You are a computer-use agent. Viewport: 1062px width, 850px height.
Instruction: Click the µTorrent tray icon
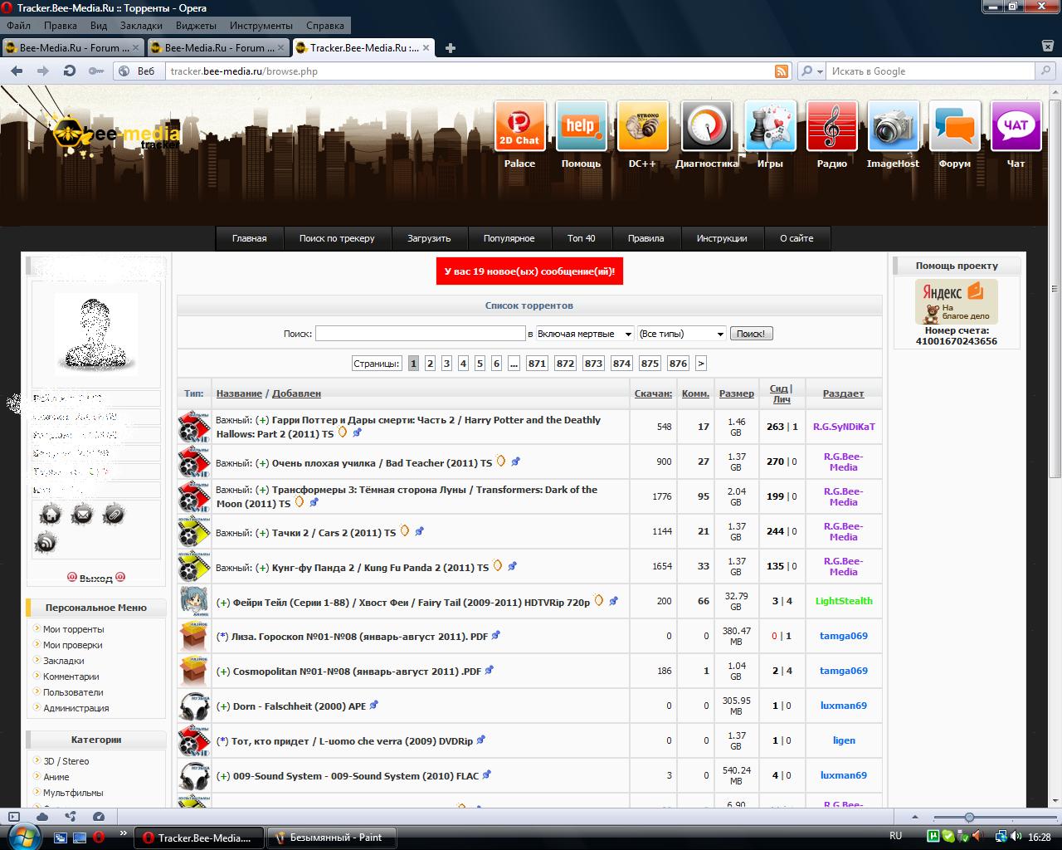tap(933, 836)
